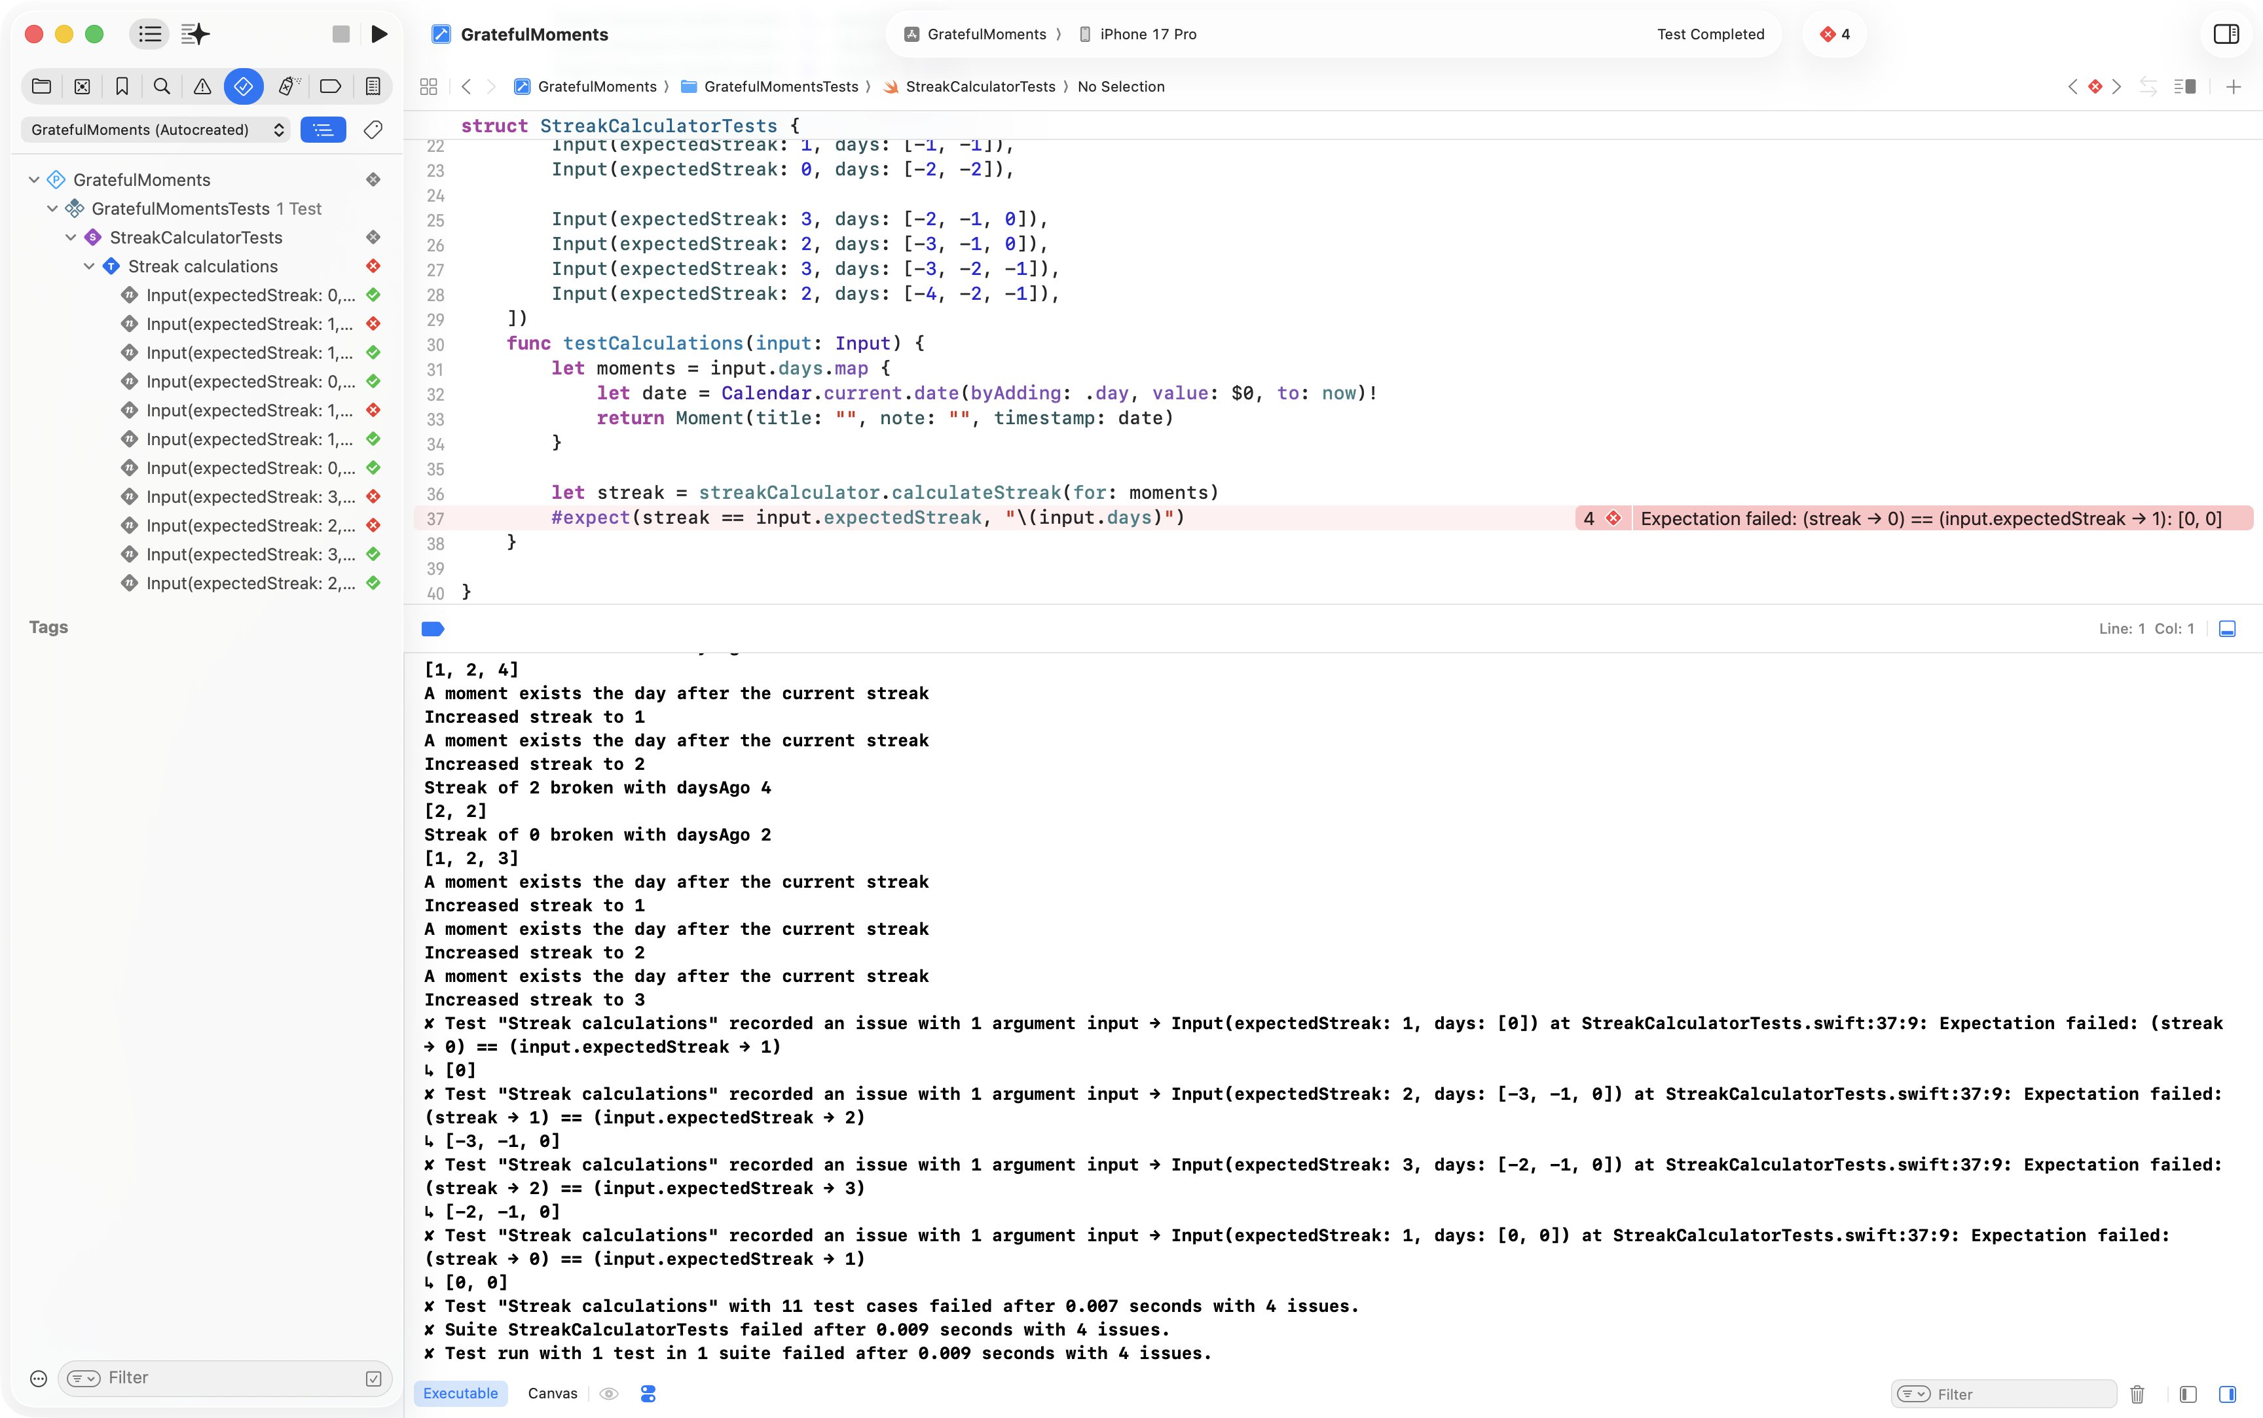Open the Source Control navigator
Viewport: 2263px width, 1418px height.
pos(83,86)
